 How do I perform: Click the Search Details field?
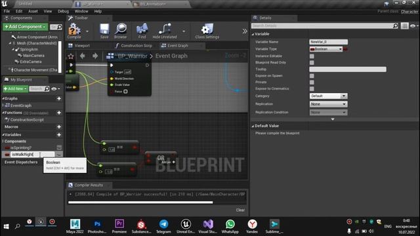click(x=322, y=26)
